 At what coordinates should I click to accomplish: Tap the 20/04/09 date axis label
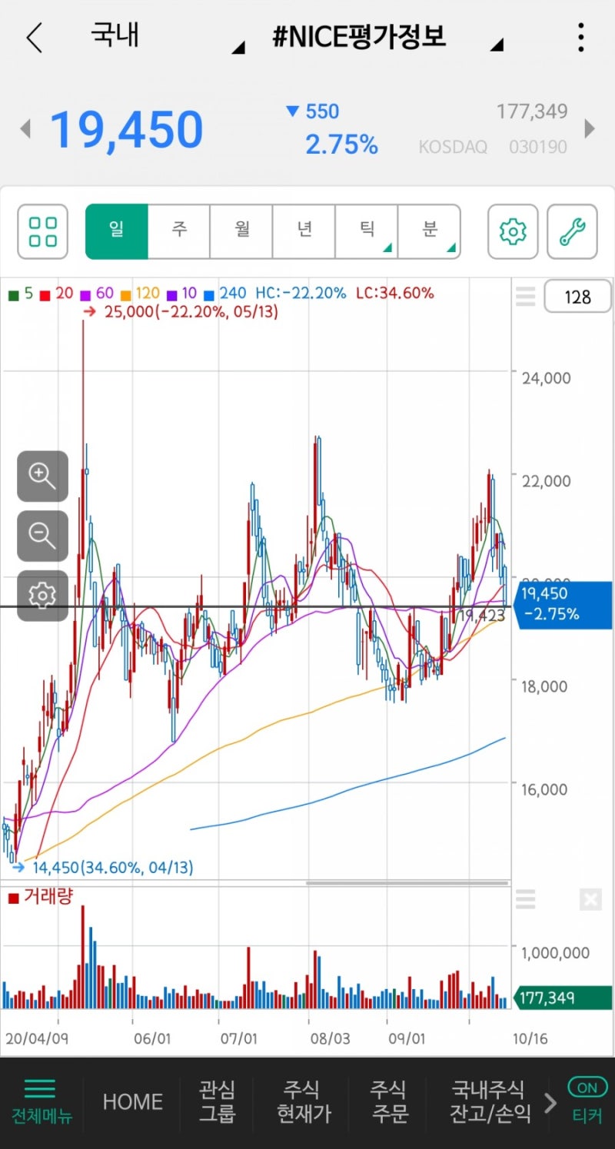click(x=37, y=1038)
